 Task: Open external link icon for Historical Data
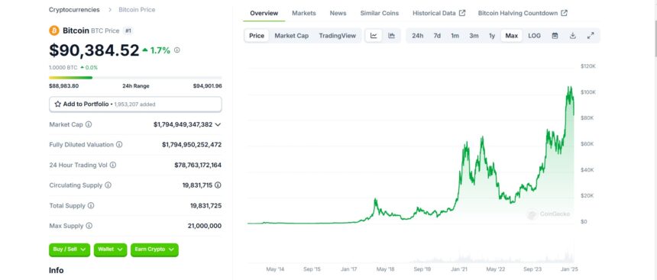click(x=462, y=13)
